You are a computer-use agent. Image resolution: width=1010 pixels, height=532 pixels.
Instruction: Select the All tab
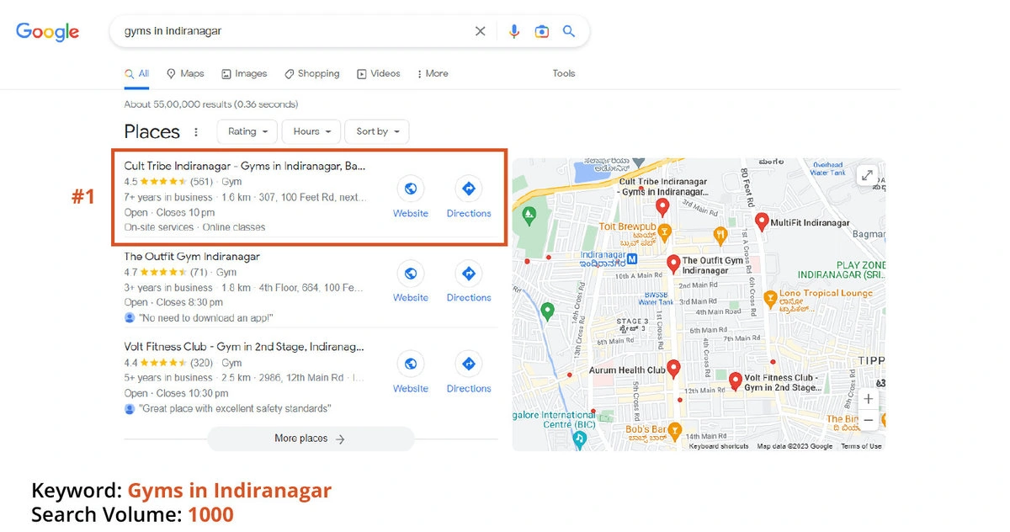tap(137, 74)
